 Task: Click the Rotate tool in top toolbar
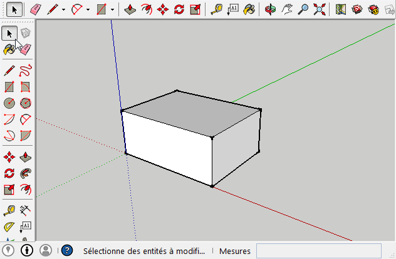pyautogui.click(x=179, y=9)
